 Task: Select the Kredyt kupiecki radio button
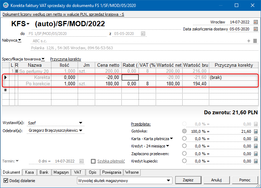point(184,161)
